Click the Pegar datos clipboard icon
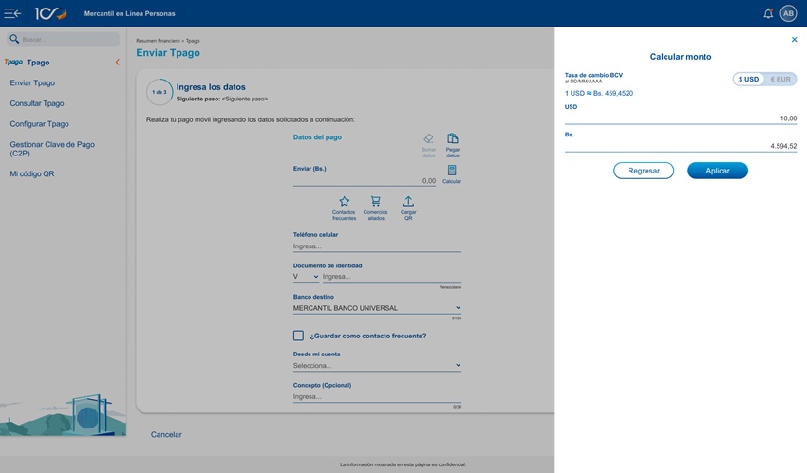This screenshot has height=473, width=807. pos(452,138)
